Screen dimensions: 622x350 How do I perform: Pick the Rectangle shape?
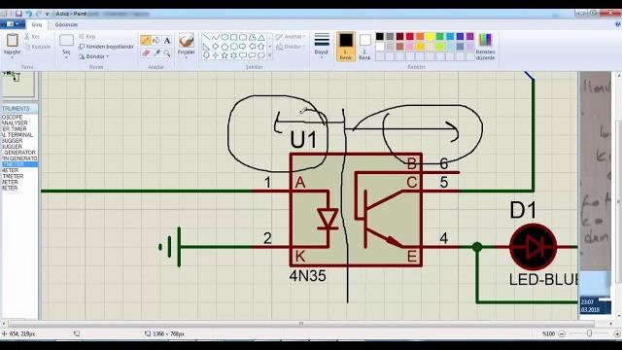tap(233, 37)
